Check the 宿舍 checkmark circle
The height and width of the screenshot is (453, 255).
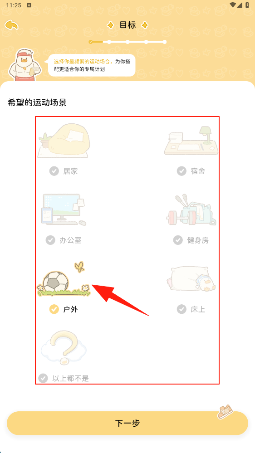point(181,171)
